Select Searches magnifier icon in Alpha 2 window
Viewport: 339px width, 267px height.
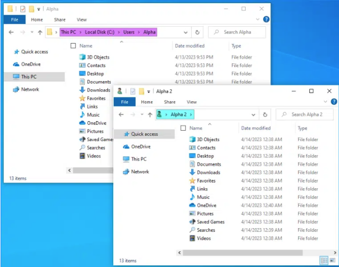click(x=192, y=230)
